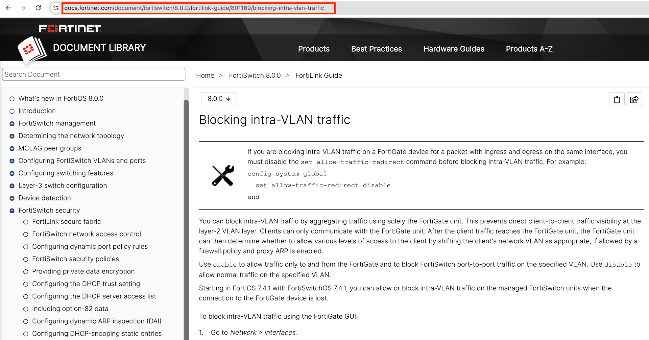Expand the FortiSwitch management section

12,124
